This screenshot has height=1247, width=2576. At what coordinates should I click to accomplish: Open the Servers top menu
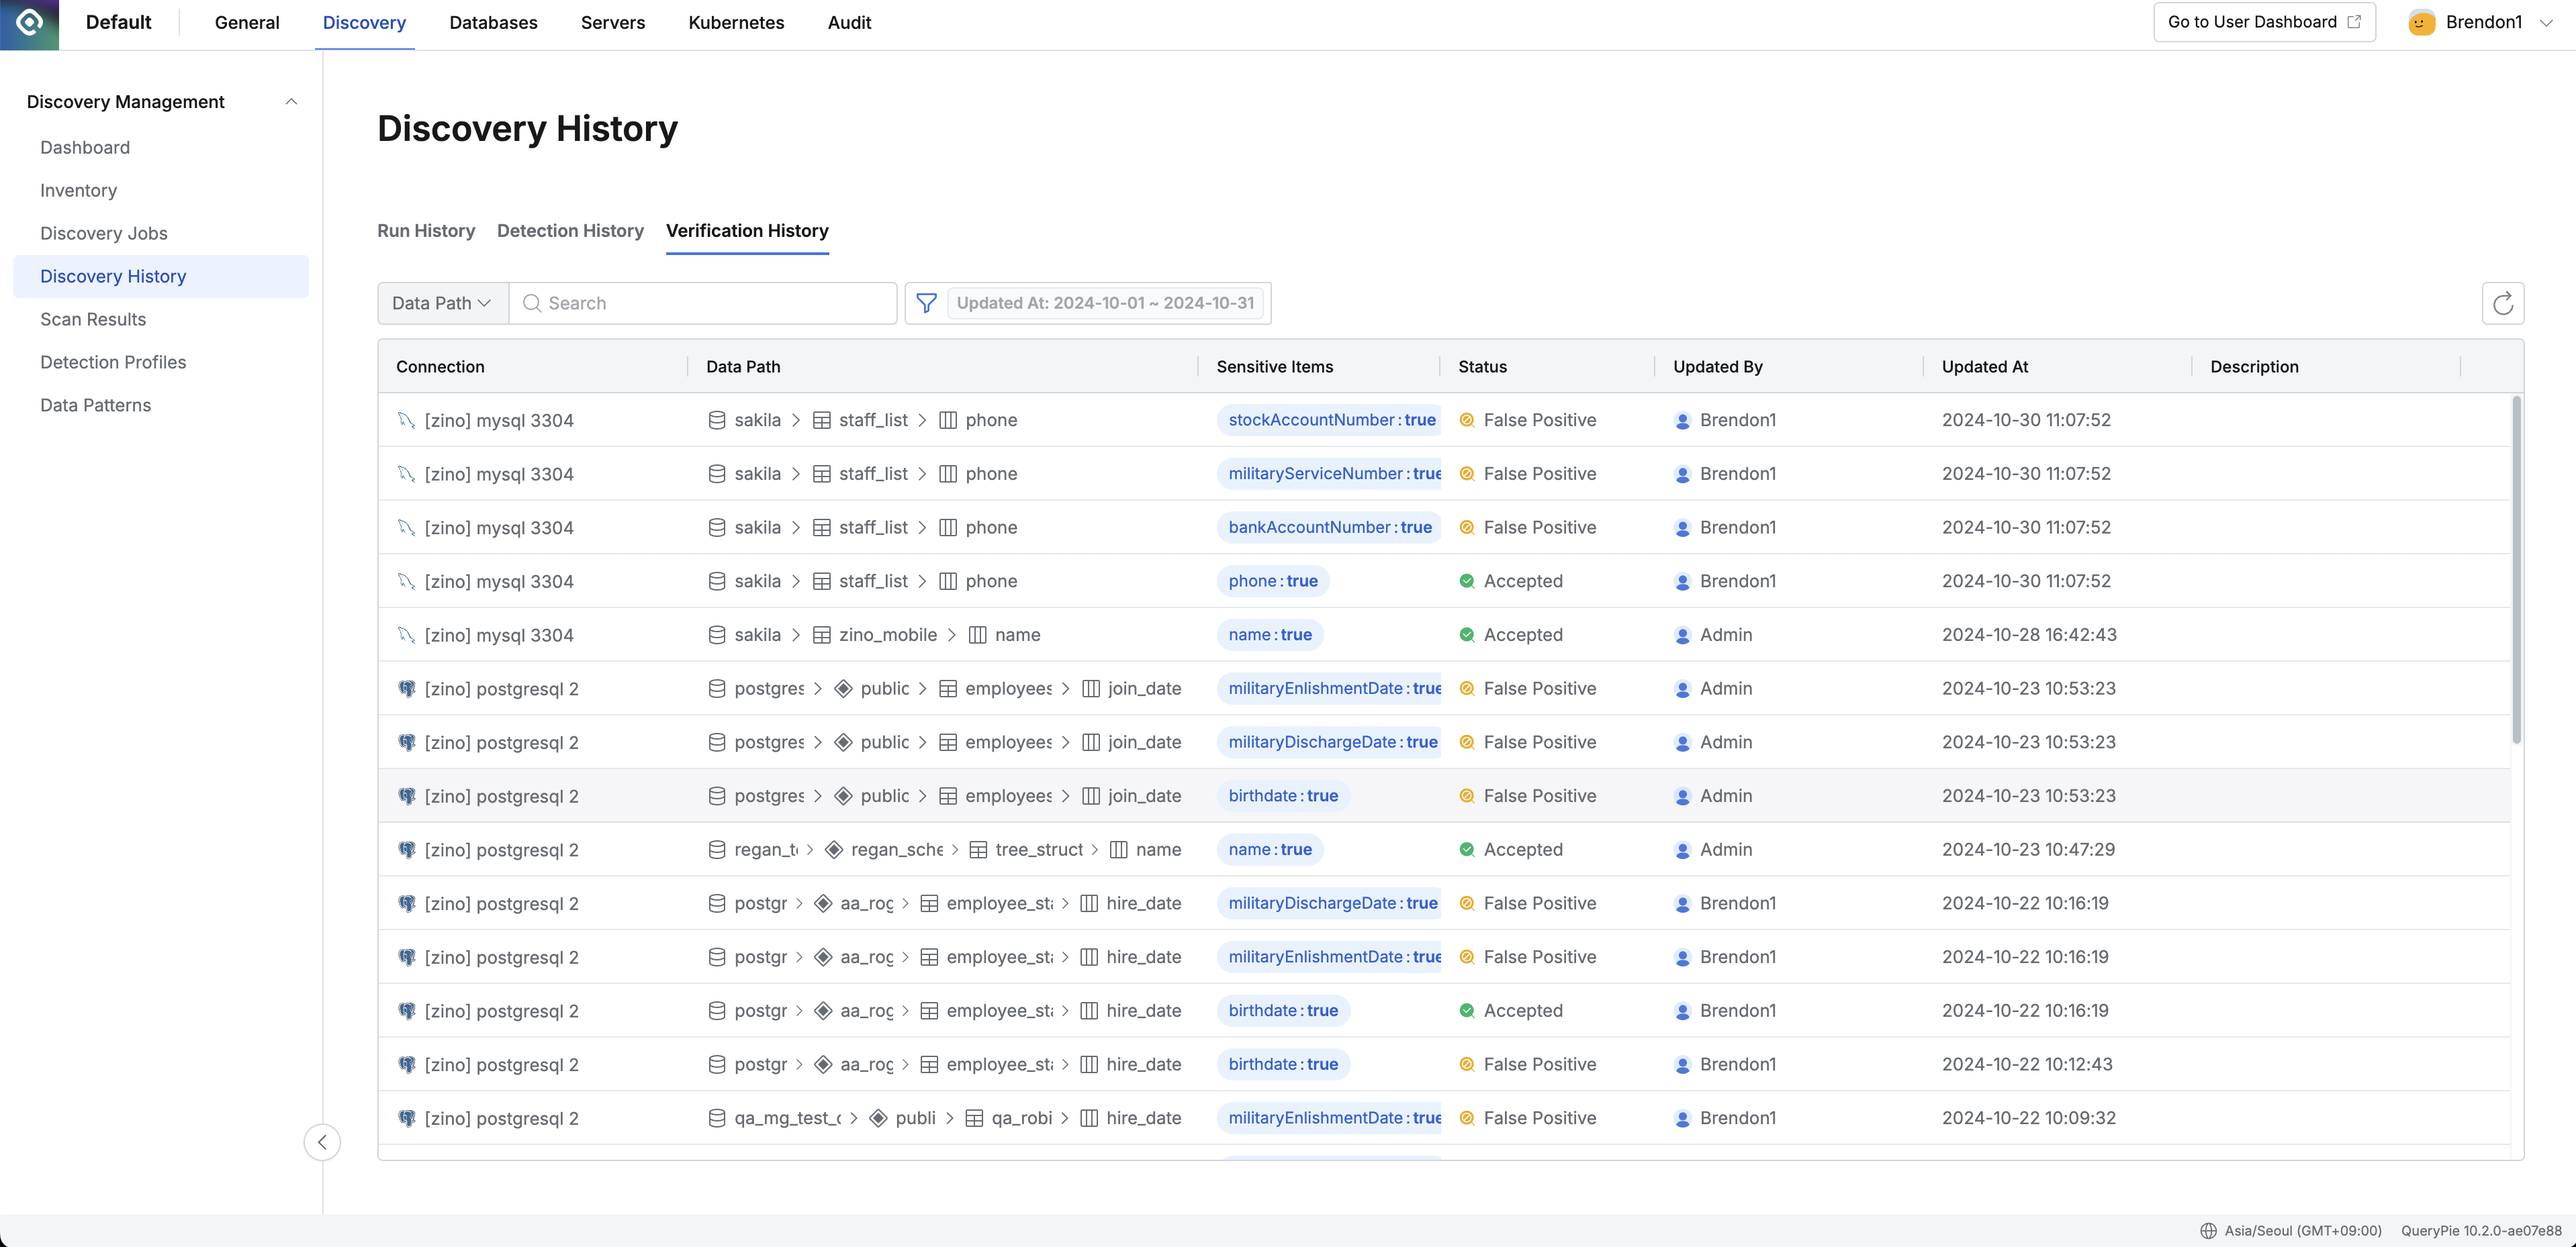click(x=613, y=23)
